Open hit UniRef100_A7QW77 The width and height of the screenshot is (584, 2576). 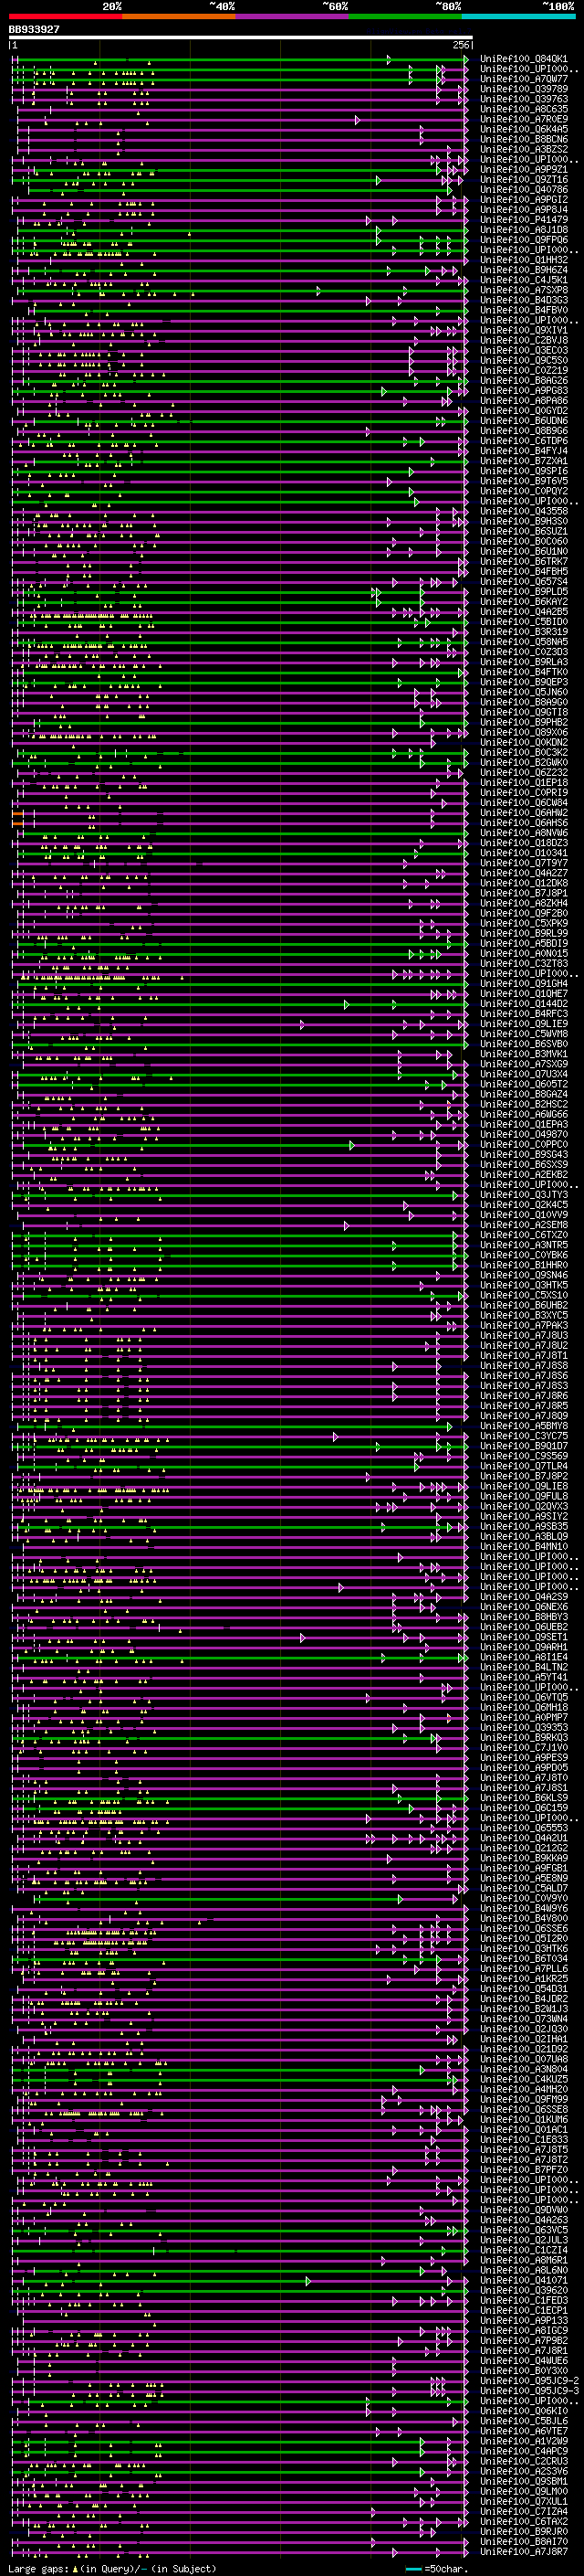524,79
